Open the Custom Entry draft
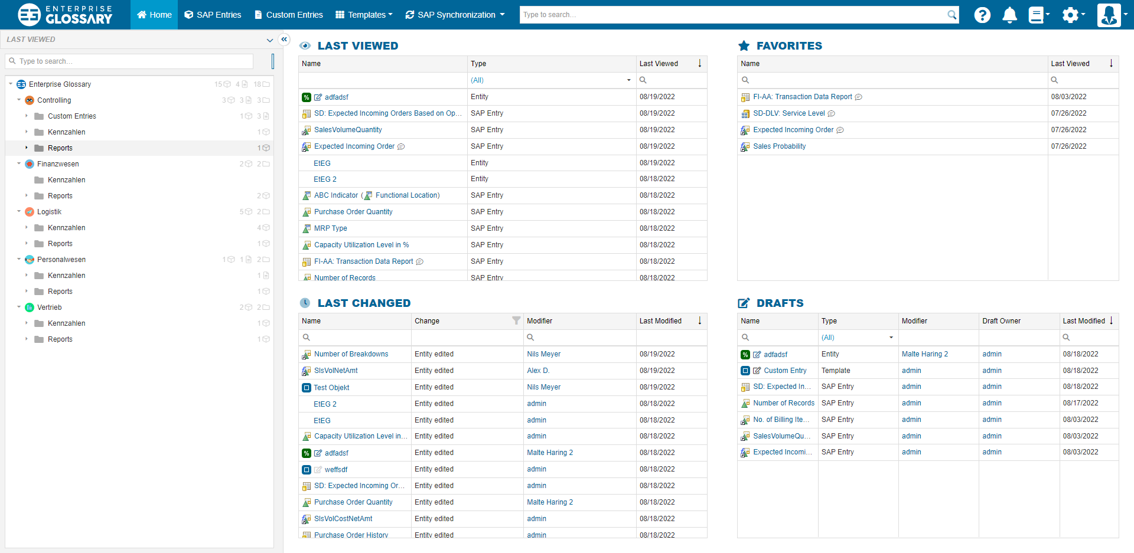The height and width of the screenshot is (553, 1134). (785, 371)
